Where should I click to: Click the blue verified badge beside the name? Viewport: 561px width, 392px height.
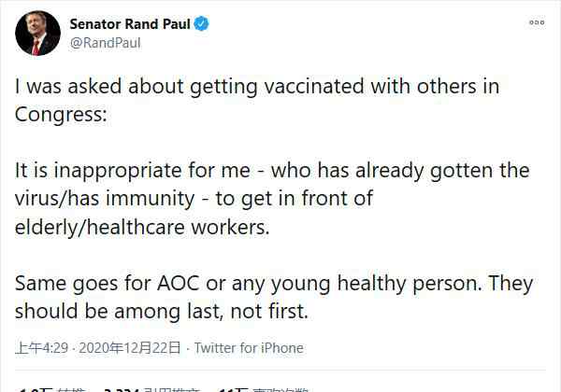pos(201,24)
